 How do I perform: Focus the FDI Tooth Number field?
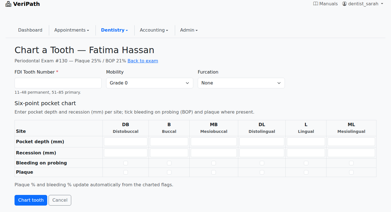(x=58, y=83)
